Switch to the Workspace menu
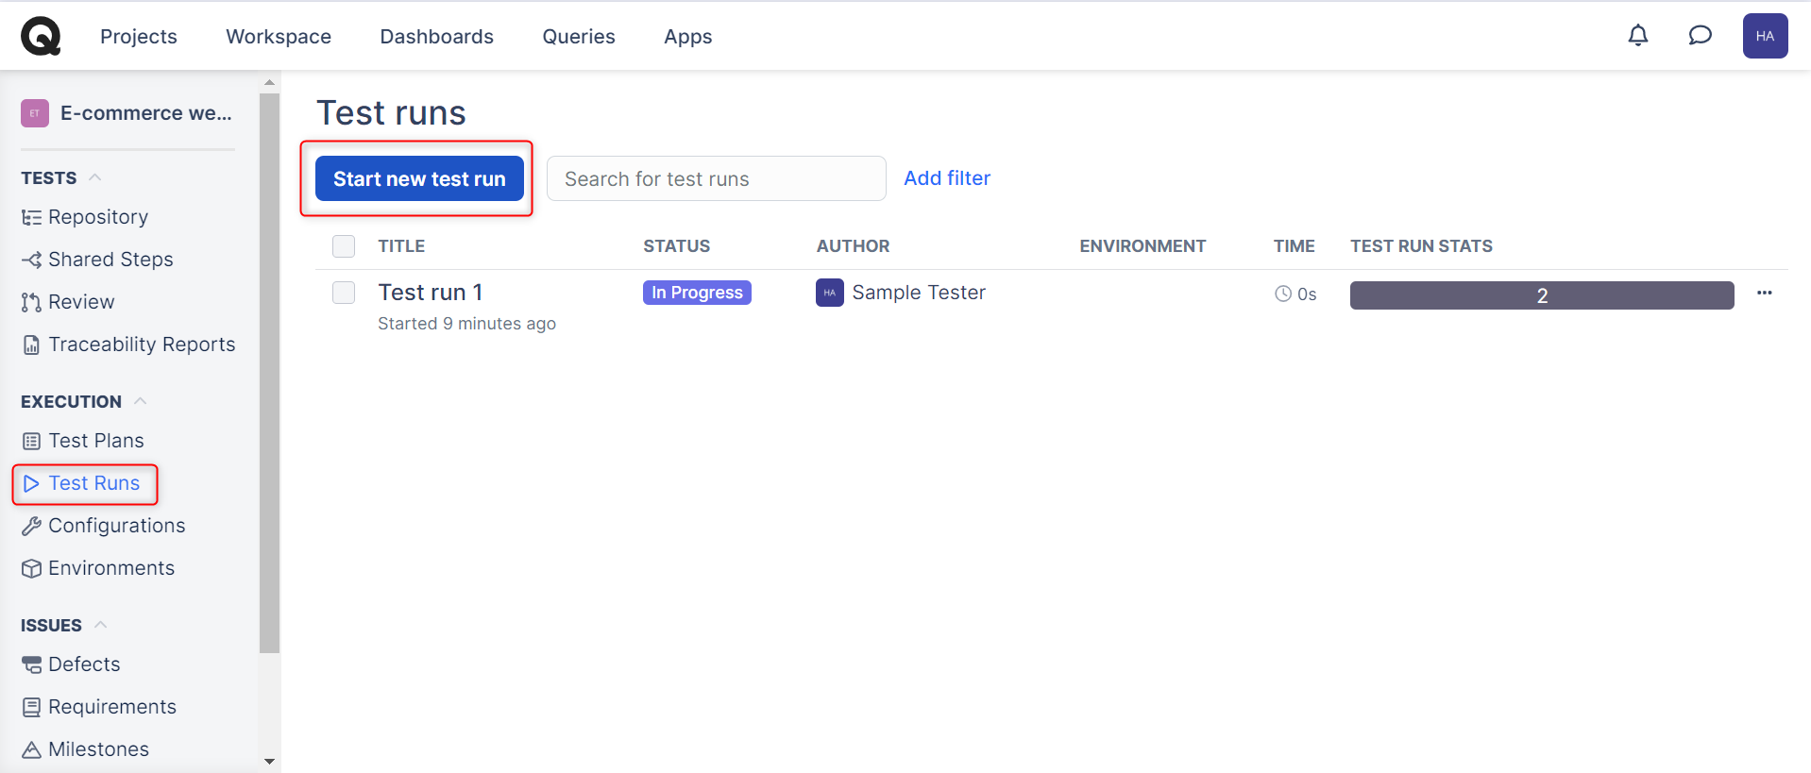This screenshot has height=773, width=1811. click(x=279, y=37)
